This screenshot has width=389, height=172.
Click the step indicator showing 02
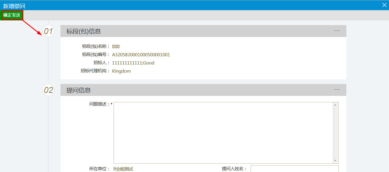pos(48,90)
